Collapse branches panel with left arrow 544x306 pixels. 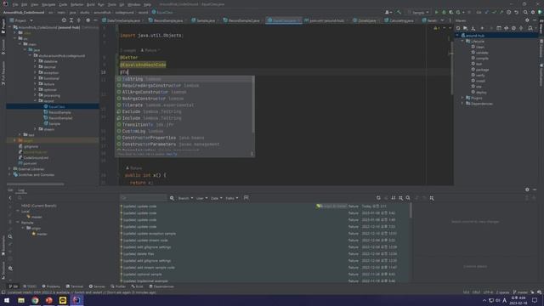(10, 198)
